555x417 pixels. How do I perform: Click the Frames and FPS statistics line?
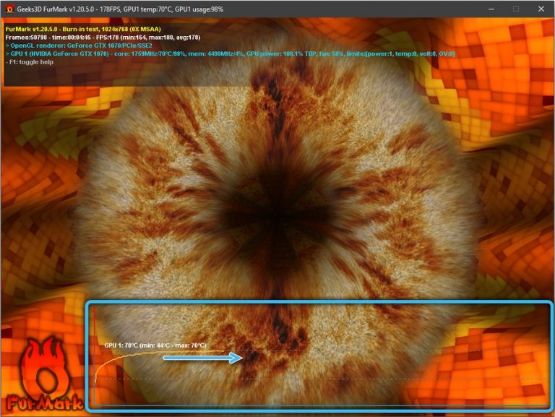pyautogui.click(x=102, y=37)
